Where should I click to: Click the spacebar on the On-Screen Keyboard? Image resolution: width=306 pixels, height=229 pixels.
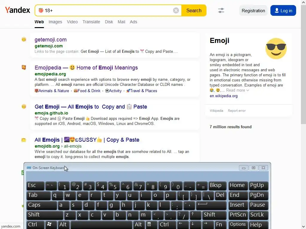tap(101, 225)
